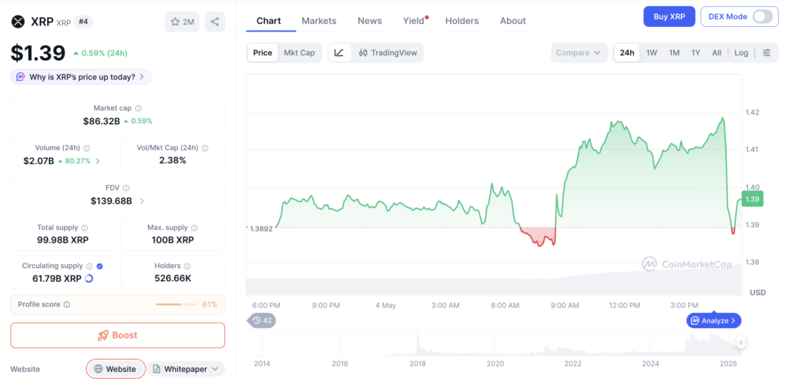Switch to line chart view icon
The width and height of the screenshot is (789, 379).
pyautogui.click(x=339, y=52)
